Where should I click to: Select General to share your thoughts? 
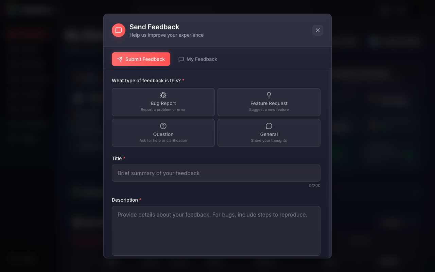click(x=269, y=133)
